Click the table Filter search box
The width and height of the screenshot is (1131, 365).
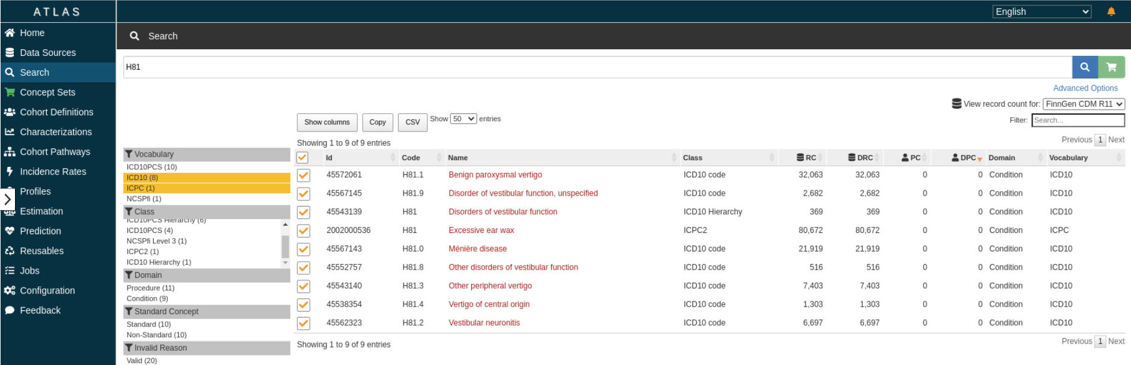[1078, 120]
